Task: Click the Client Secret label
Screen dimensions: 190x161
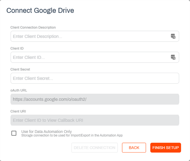Action: point(20,69)
